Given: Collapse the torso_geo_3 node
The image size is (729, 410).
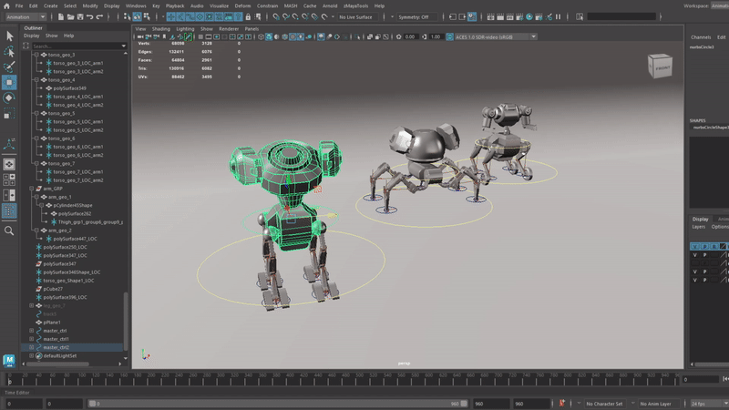Looking at the screenshot, I should click(x=36, y=55).
